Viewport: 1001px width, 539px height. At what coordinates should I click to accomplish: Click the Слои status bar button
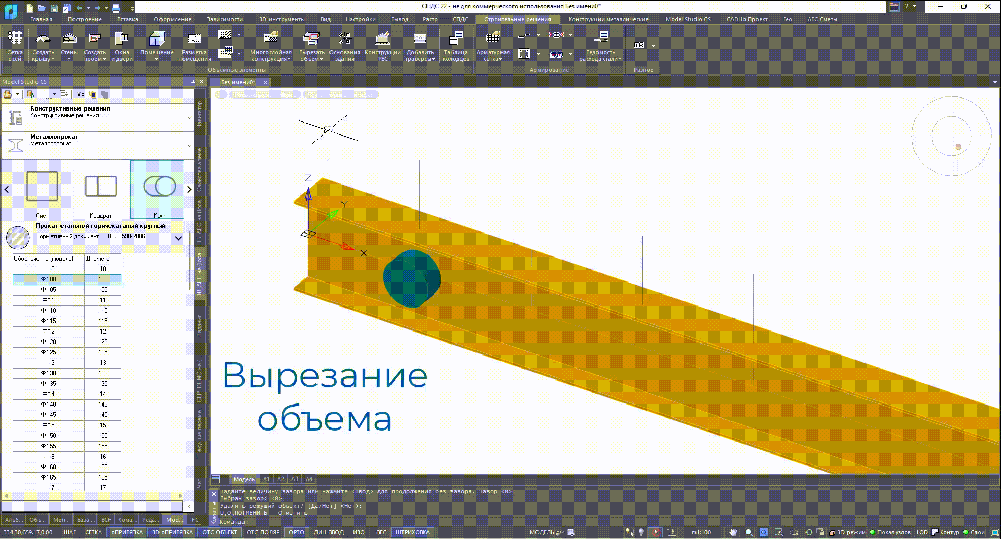coord(974,532)
